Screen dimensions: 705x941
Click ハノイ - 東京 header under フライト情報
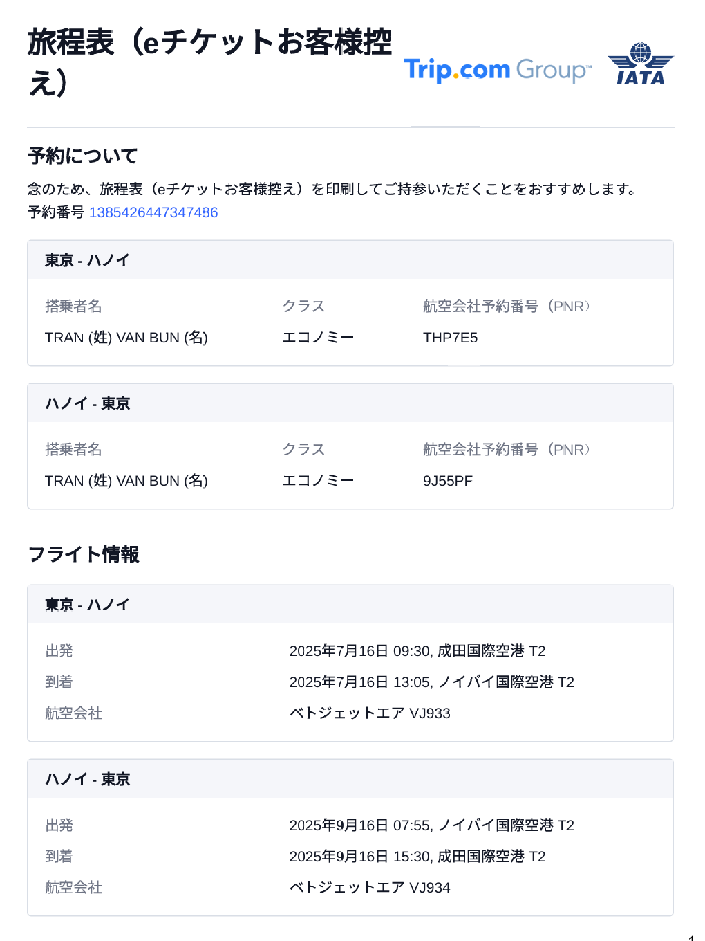(87, 779)
